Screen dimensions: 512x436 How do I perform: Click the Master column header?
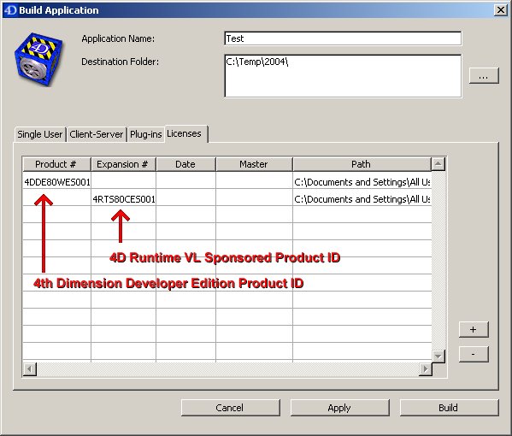pyautogui.click(x=254, y=164)
